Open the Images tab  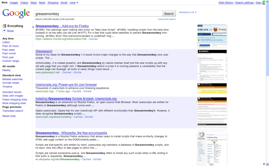14,3
